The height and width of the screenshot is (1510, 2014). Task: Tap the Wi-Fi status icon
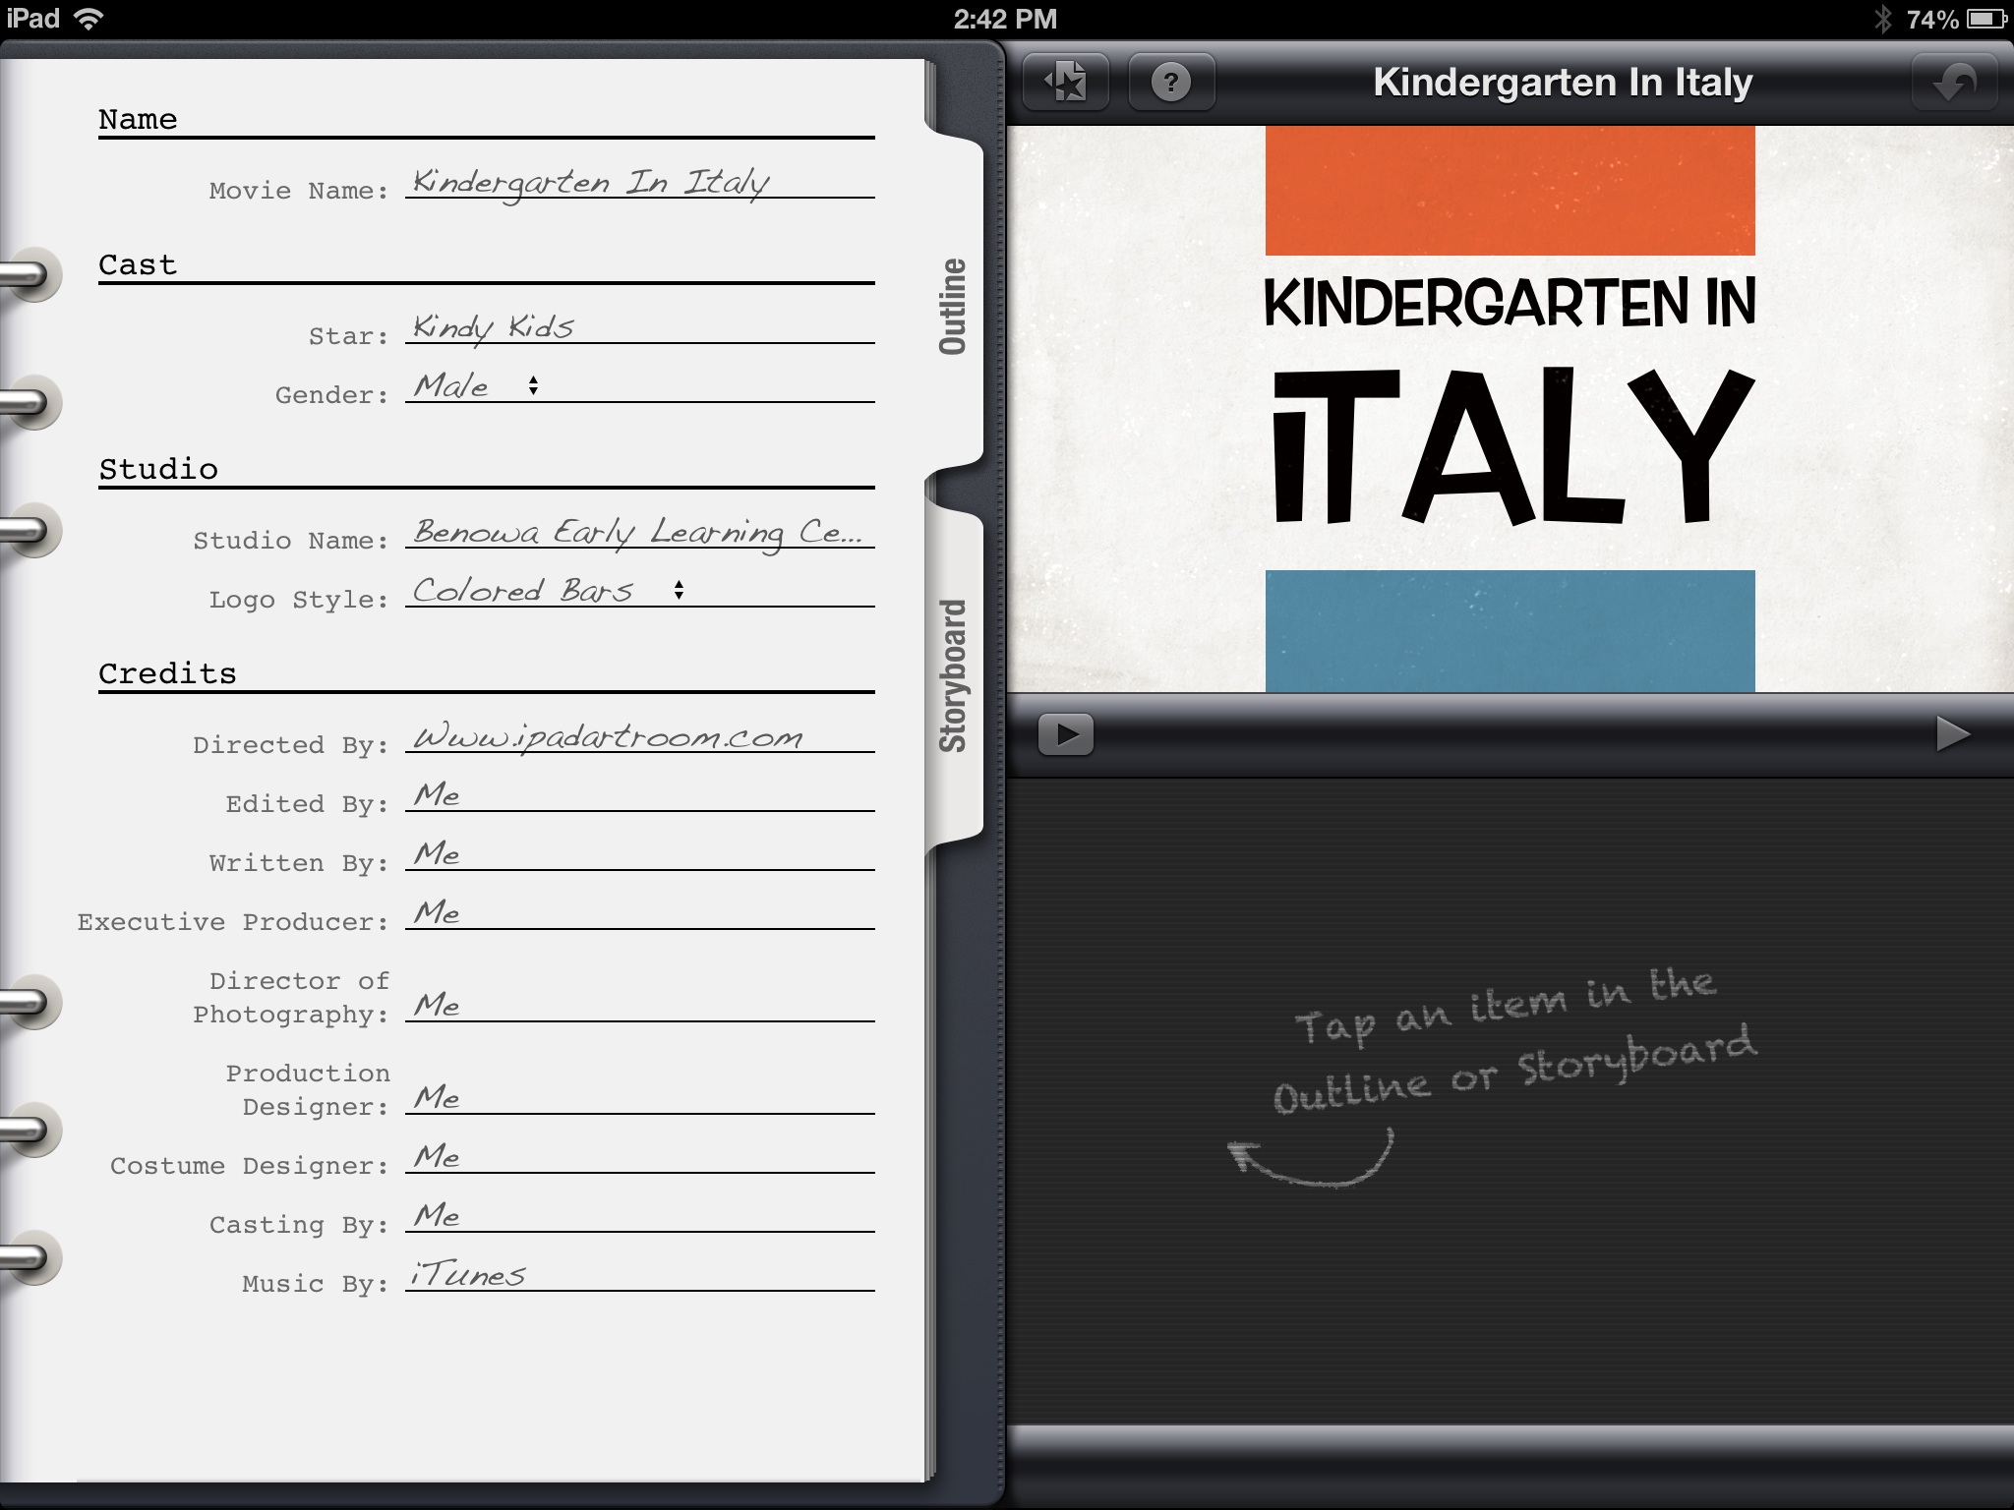89,19
